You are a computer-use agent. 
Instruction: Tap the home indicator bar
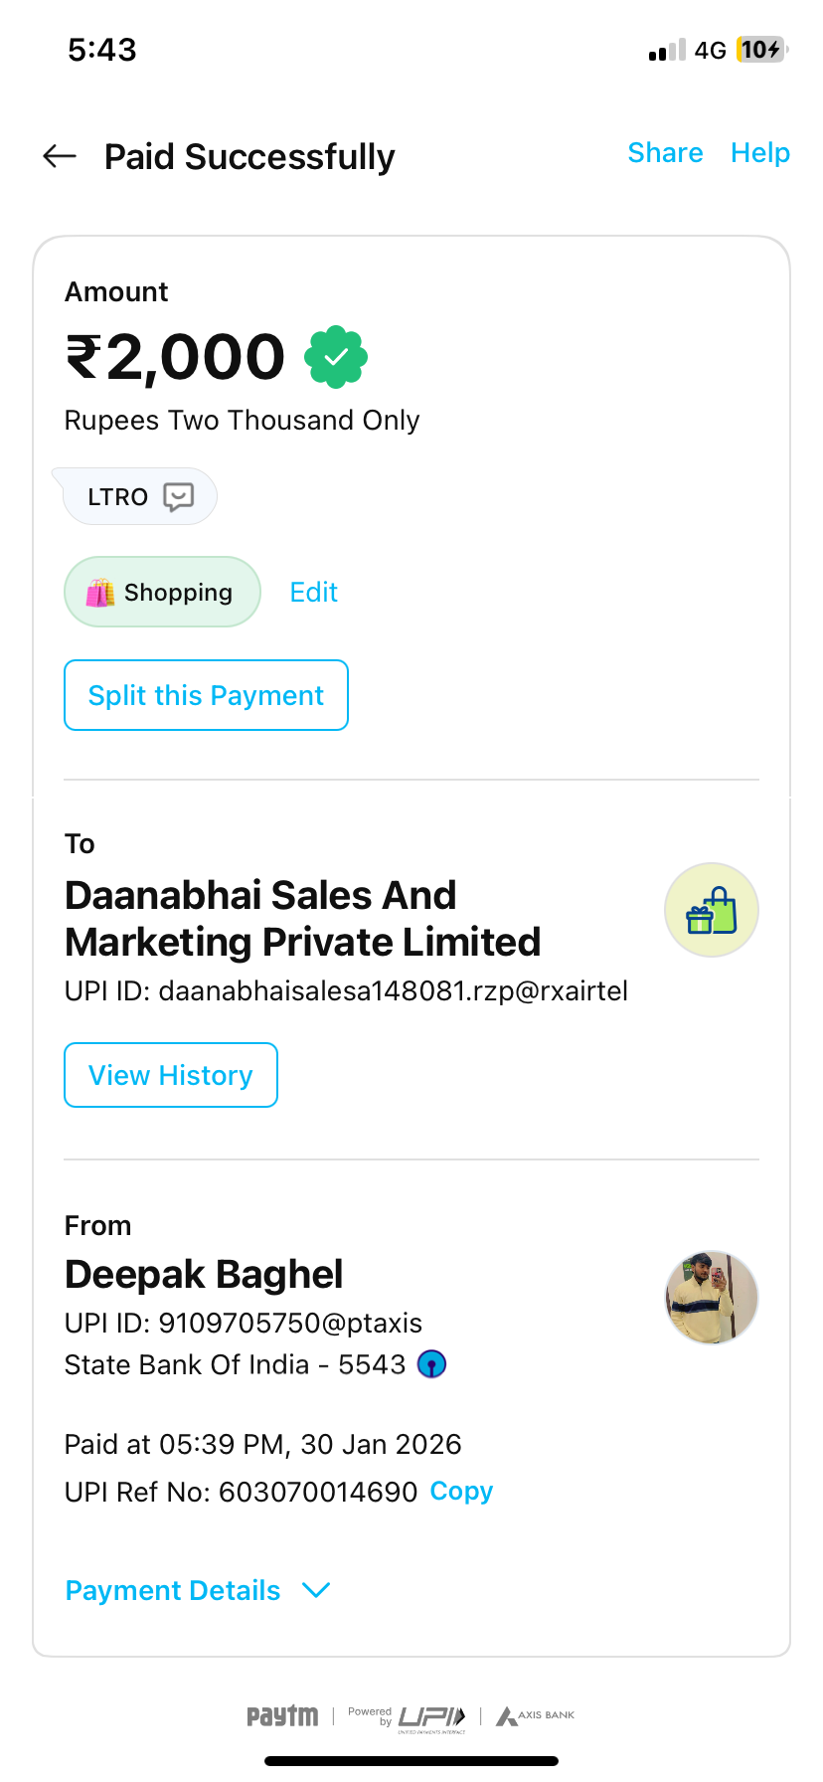tap(411, 1761)
